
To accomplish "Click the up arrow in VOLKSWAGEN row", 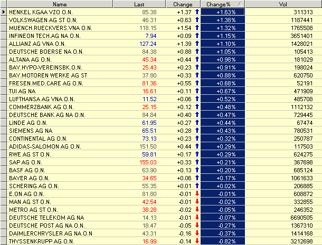I will click(197, 19).
